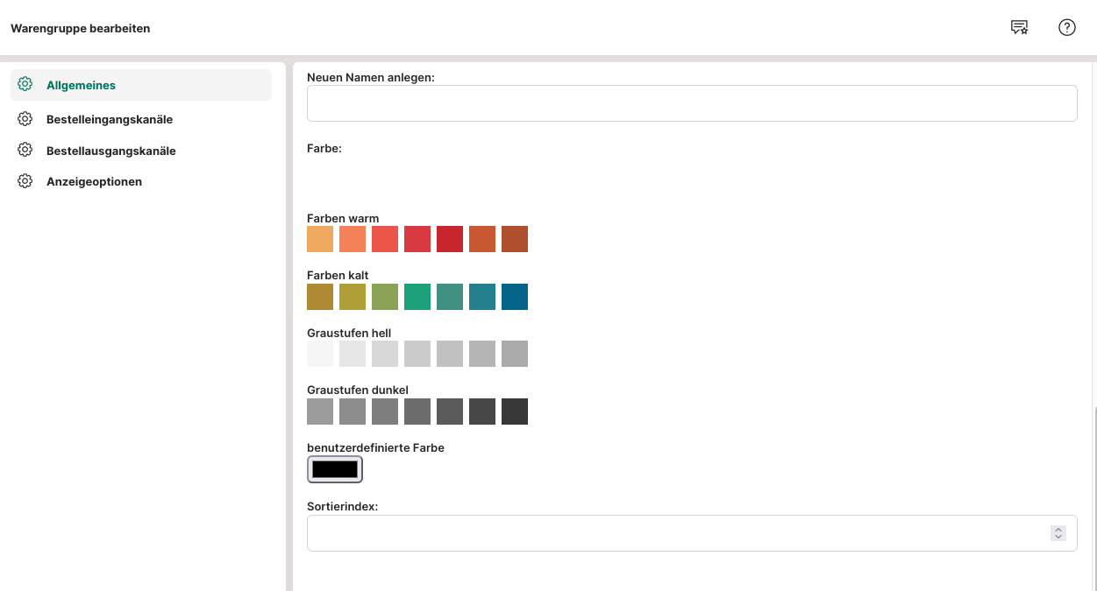This screenshot has height=591, width=1097.
Task: Switch to Bestelleingangskanäle section
Action: coord(110,119)
